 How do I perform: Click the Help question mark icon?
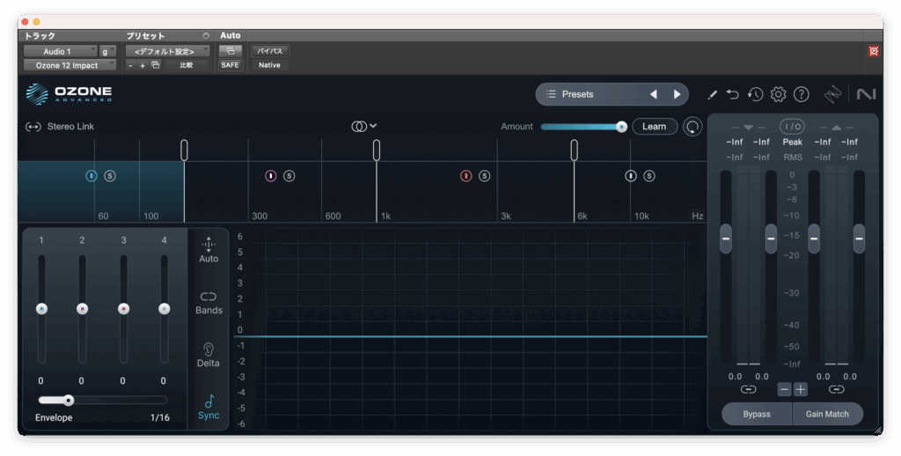[x=801, y=94]
